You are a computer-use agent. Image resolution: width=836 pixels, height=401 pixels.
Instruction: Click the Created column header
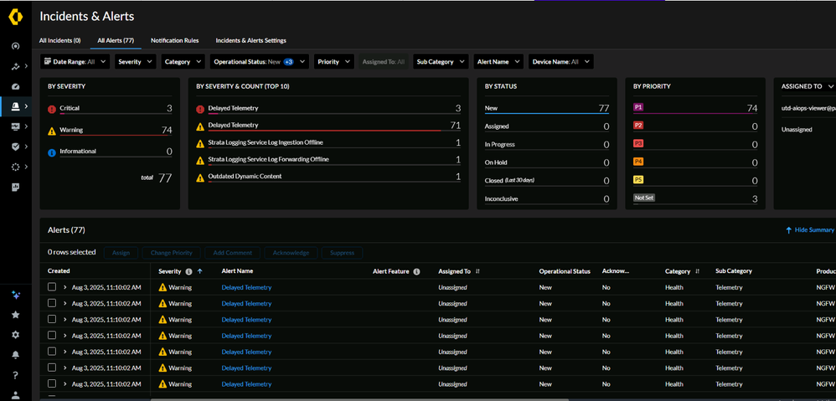tap(59, 271)
